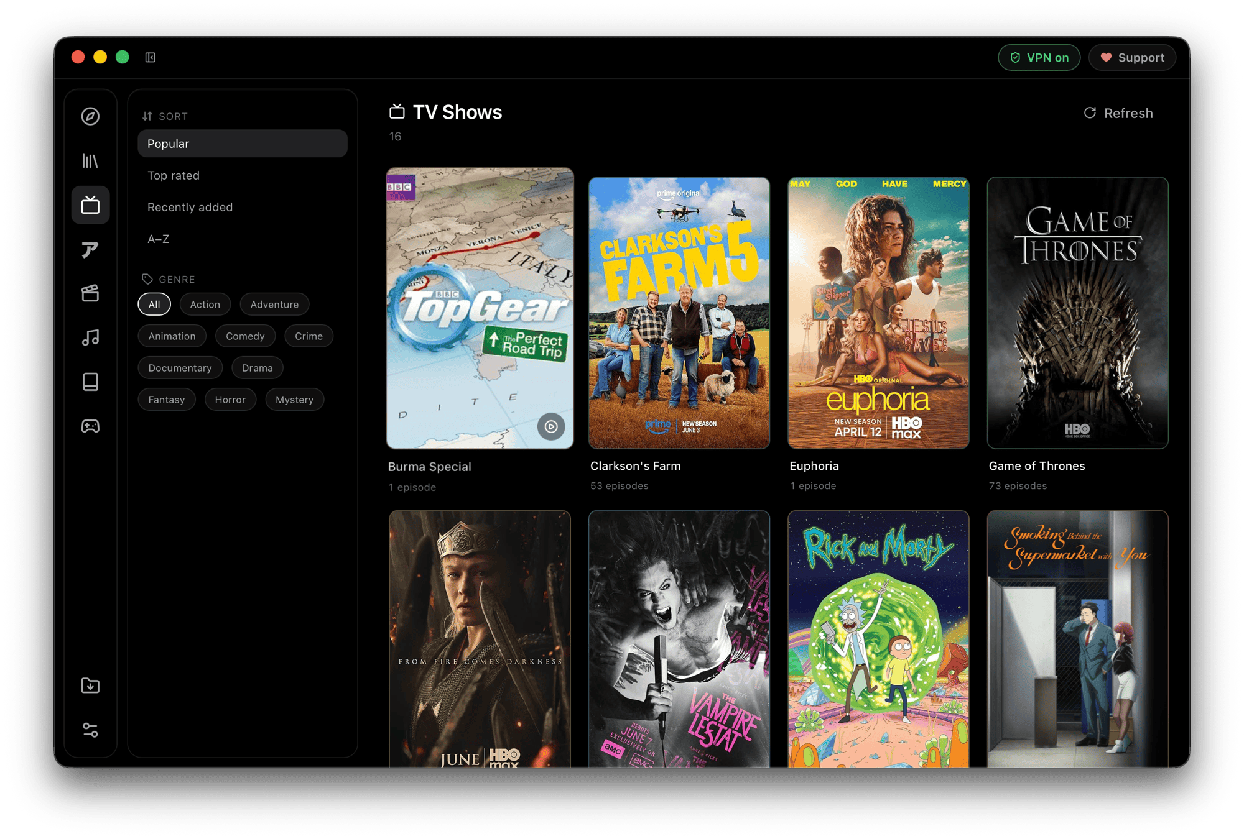Open The Vampire Lestat poster

coord(679,639)
